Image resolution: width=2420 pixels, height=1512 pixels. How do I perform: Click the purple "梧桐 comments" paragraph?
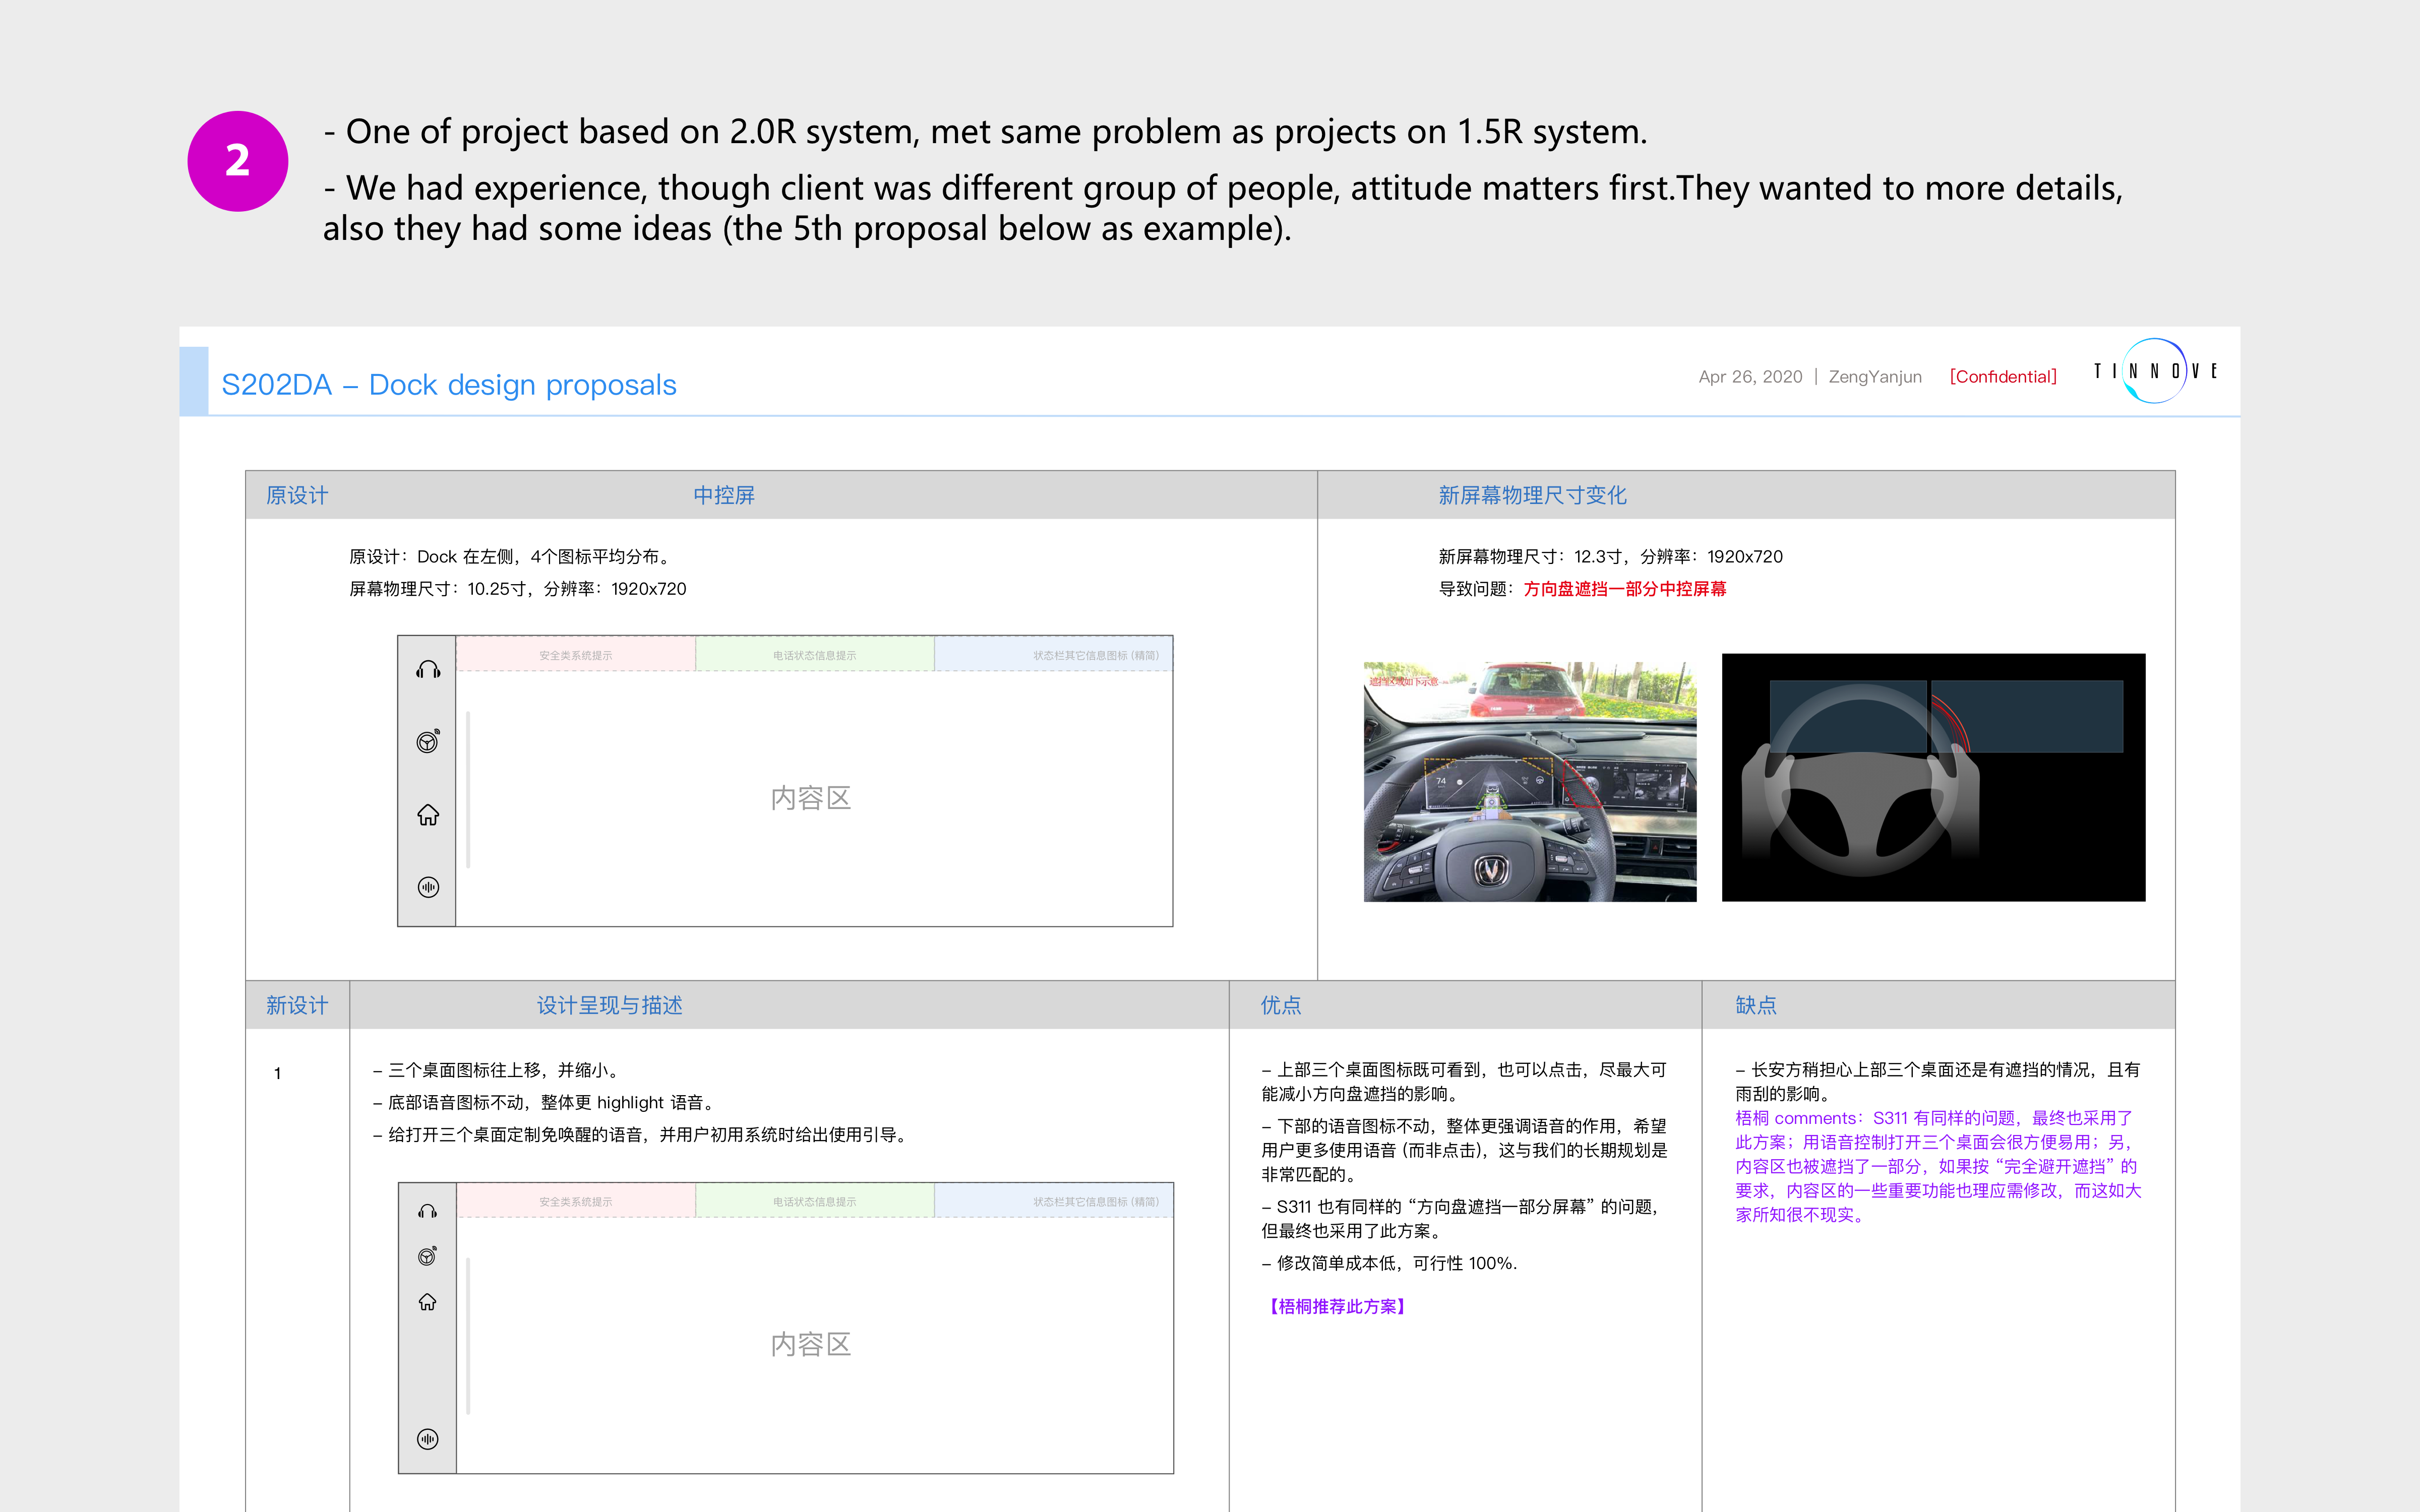pyautogui.click(x=1938, y=1166)
